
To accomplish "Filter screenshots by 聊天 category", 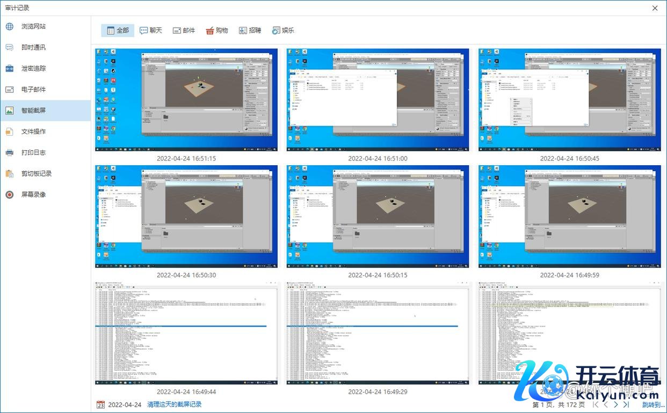I will [150, 31].
